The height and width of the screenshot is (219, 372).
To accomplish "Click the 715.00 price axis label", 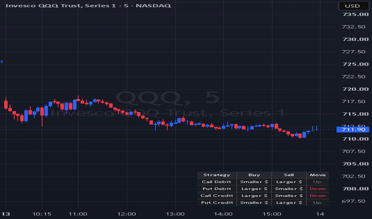I will tap(355, 114).
